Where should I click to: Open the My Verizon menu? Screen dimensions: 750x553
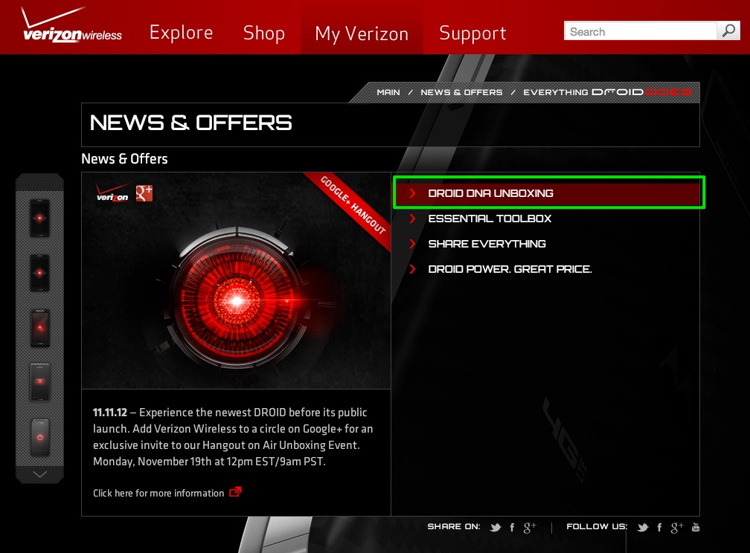pyautogui.click(x=362, y=33)
